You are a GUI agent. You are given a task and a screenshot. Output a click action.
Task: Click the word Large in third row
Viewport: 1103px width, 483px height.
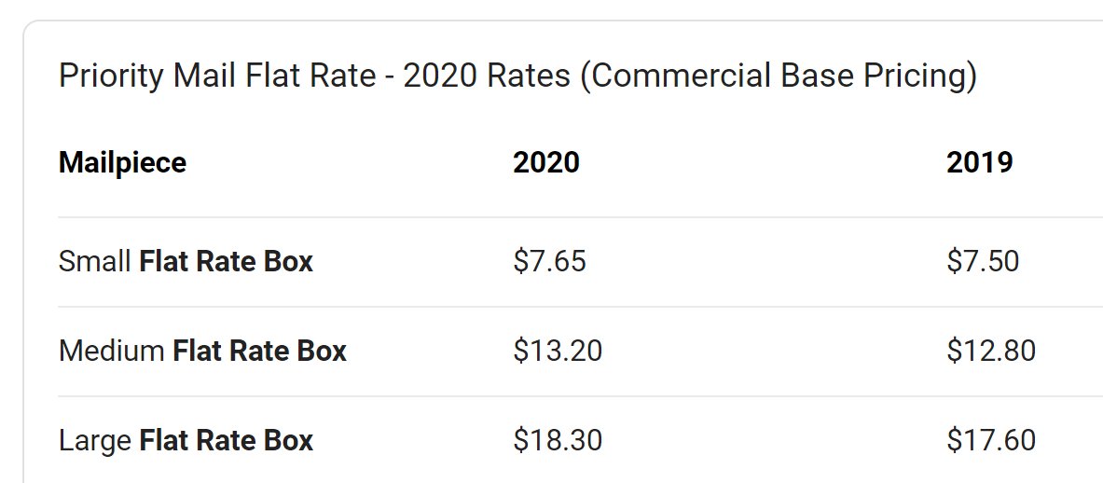tap(95, 441)
